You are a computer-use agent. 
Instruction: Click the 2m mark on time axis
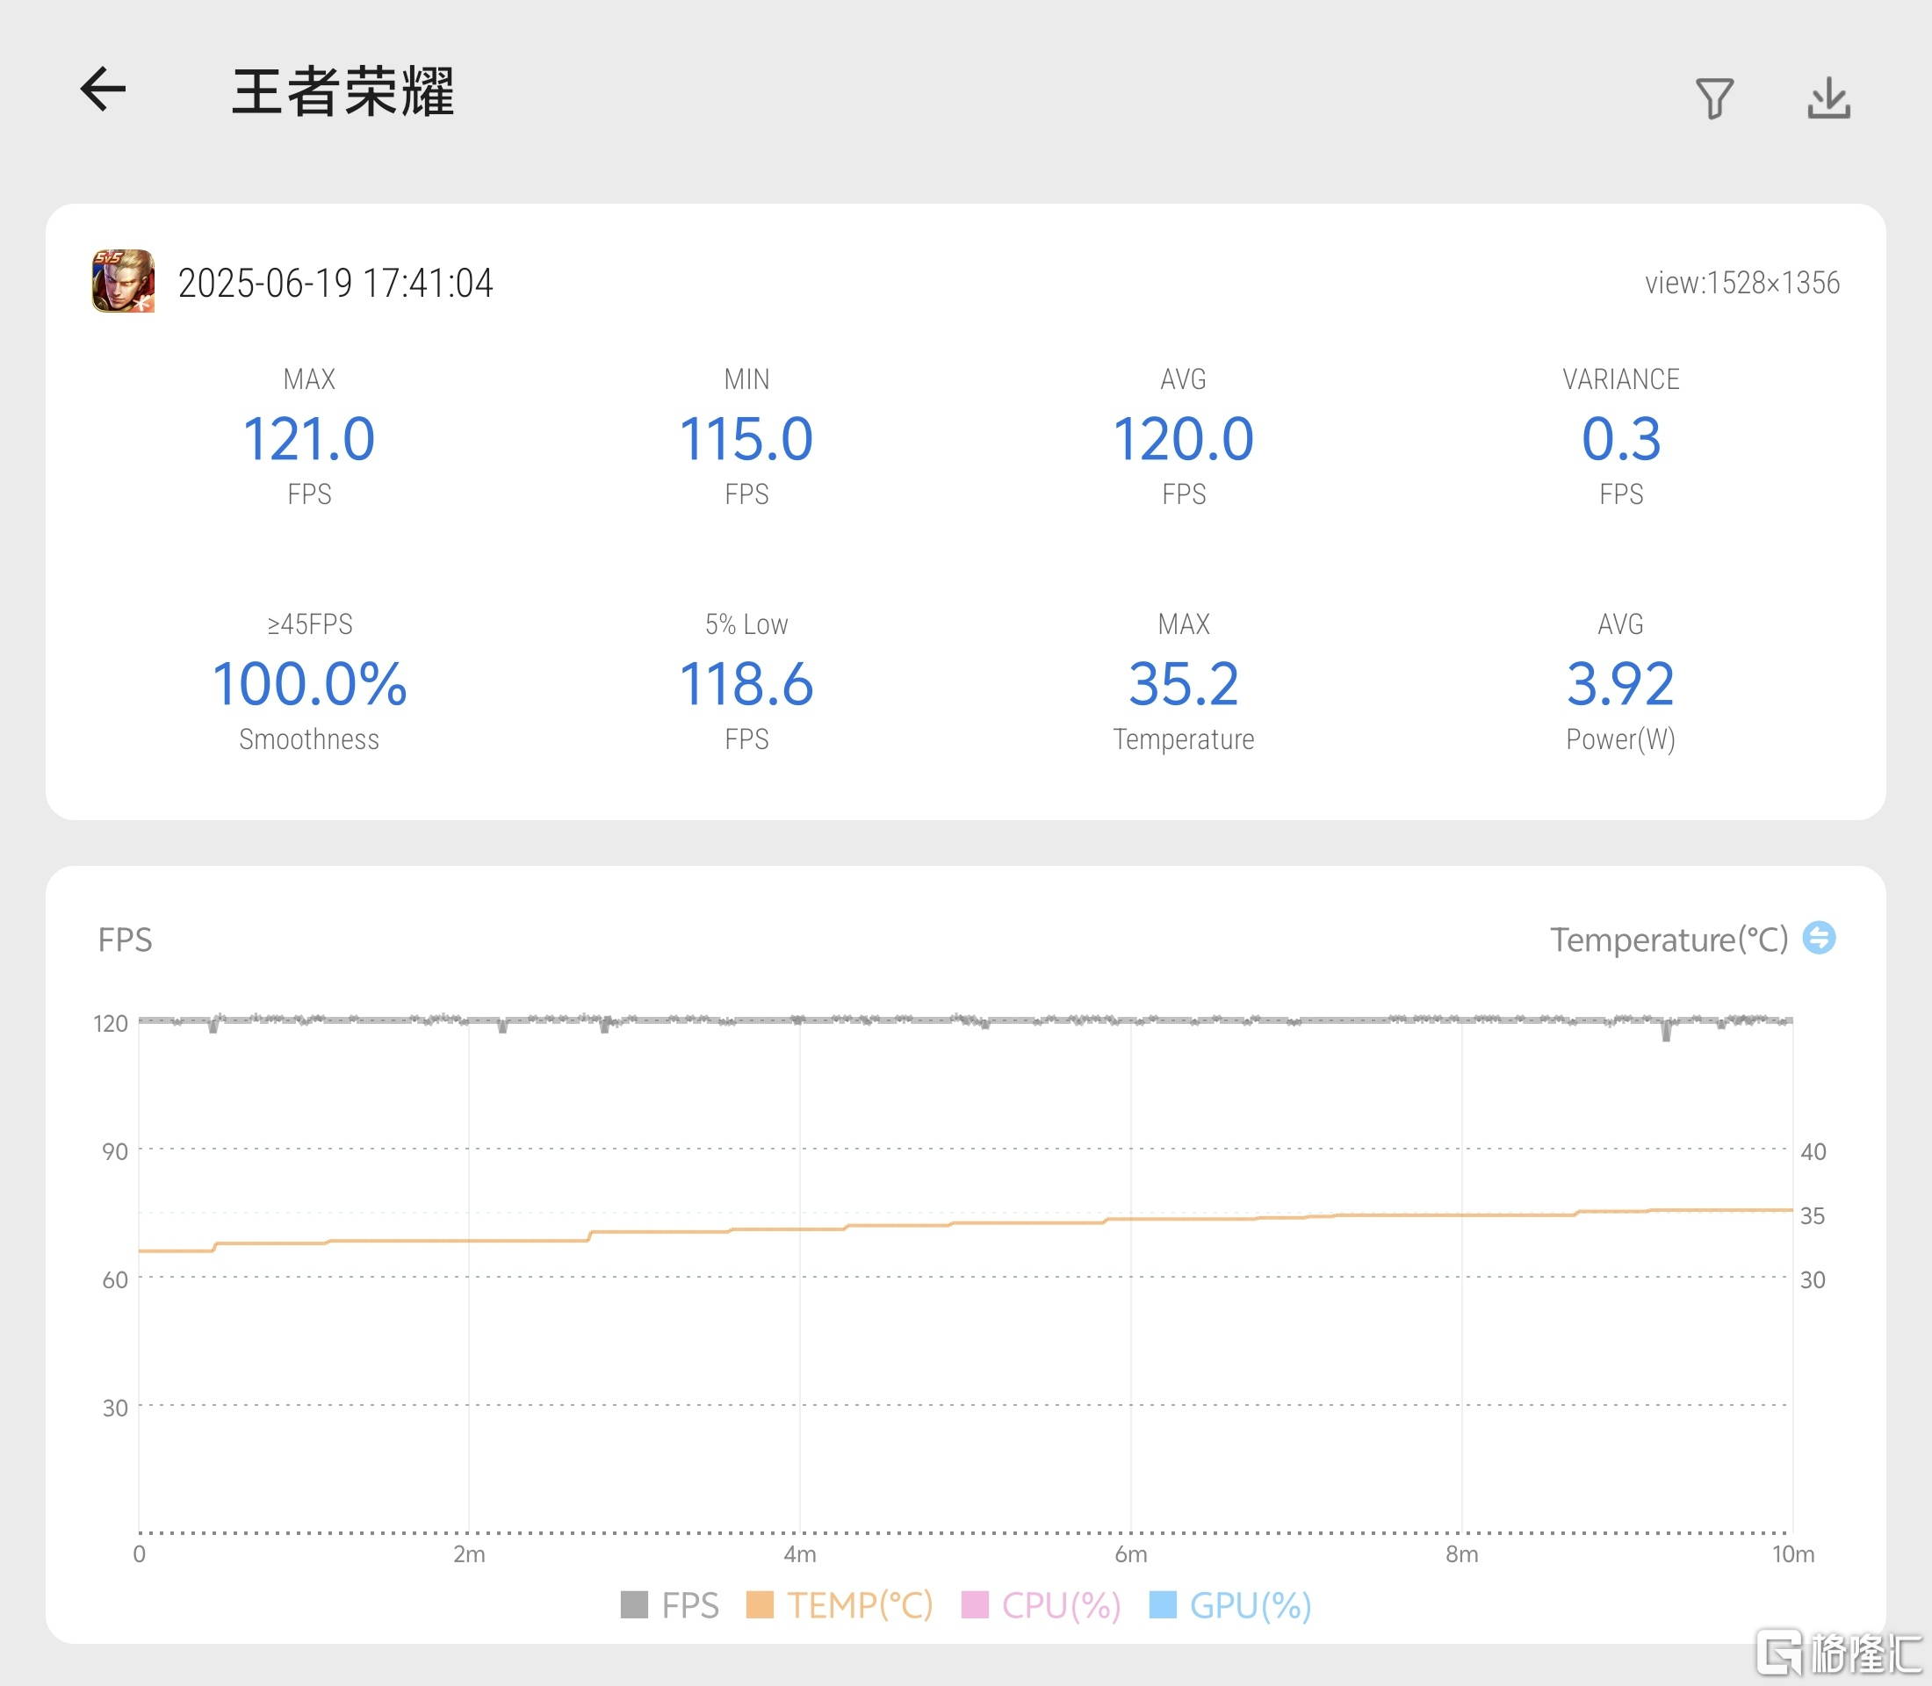click(469, 1555)
